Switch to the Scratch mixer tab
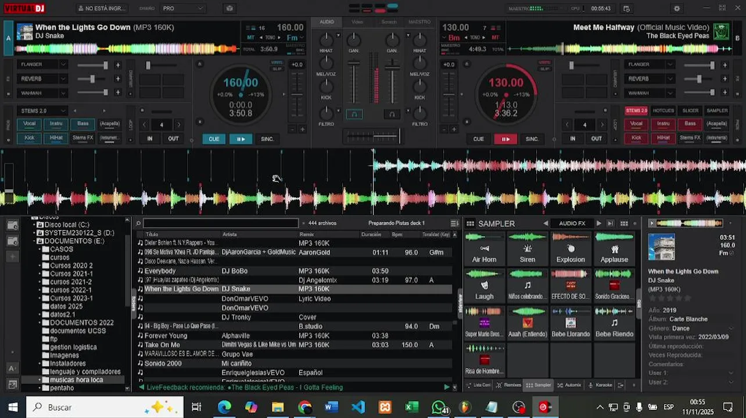746x418 pixels. point(389,22)
